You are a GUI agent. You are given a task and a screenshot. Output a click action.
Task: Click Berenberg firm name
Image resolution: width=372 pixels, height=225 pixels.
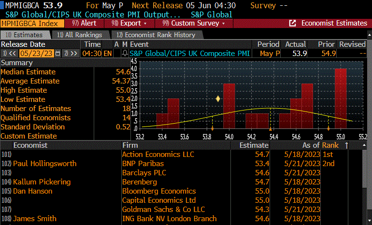[x=140, y=182]
